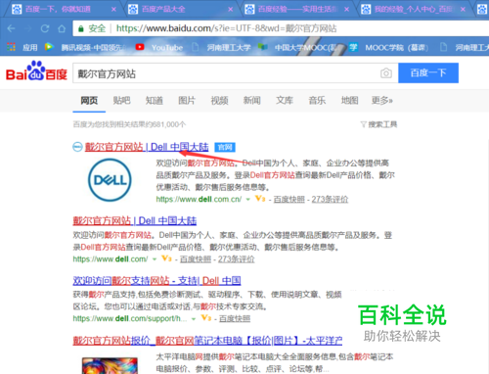Expand dropdown arrow beside www.dell.com/

pyautogui.click(x=155, y=259)
